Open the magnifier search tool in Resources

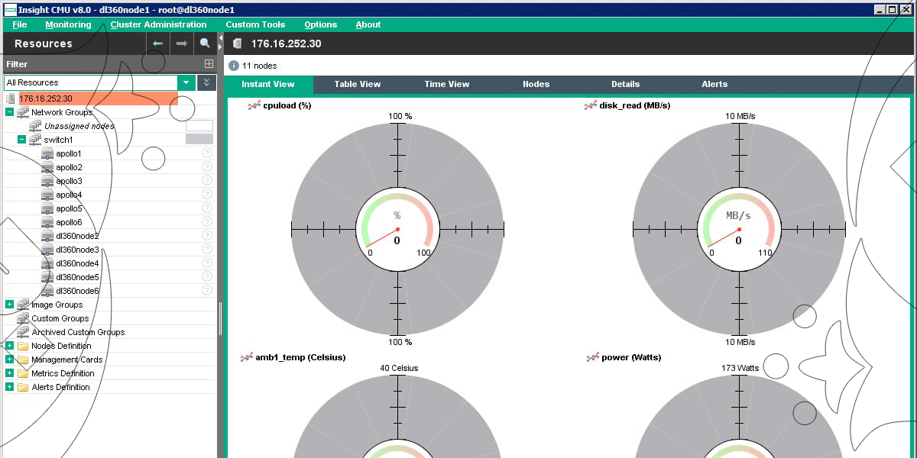tap(205, 44)
